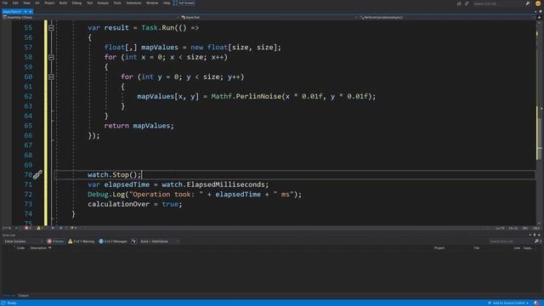This screenshot has height=306, width=544.
Task: Open the Build menu
Action: tap(63, 3)
